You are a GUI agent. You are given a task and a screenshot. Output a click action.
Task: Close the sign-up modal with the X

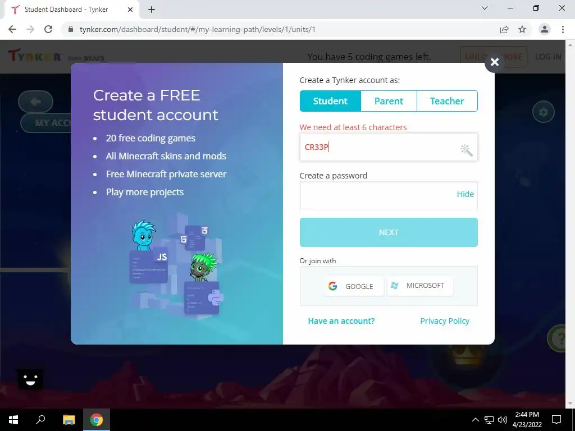494,62
